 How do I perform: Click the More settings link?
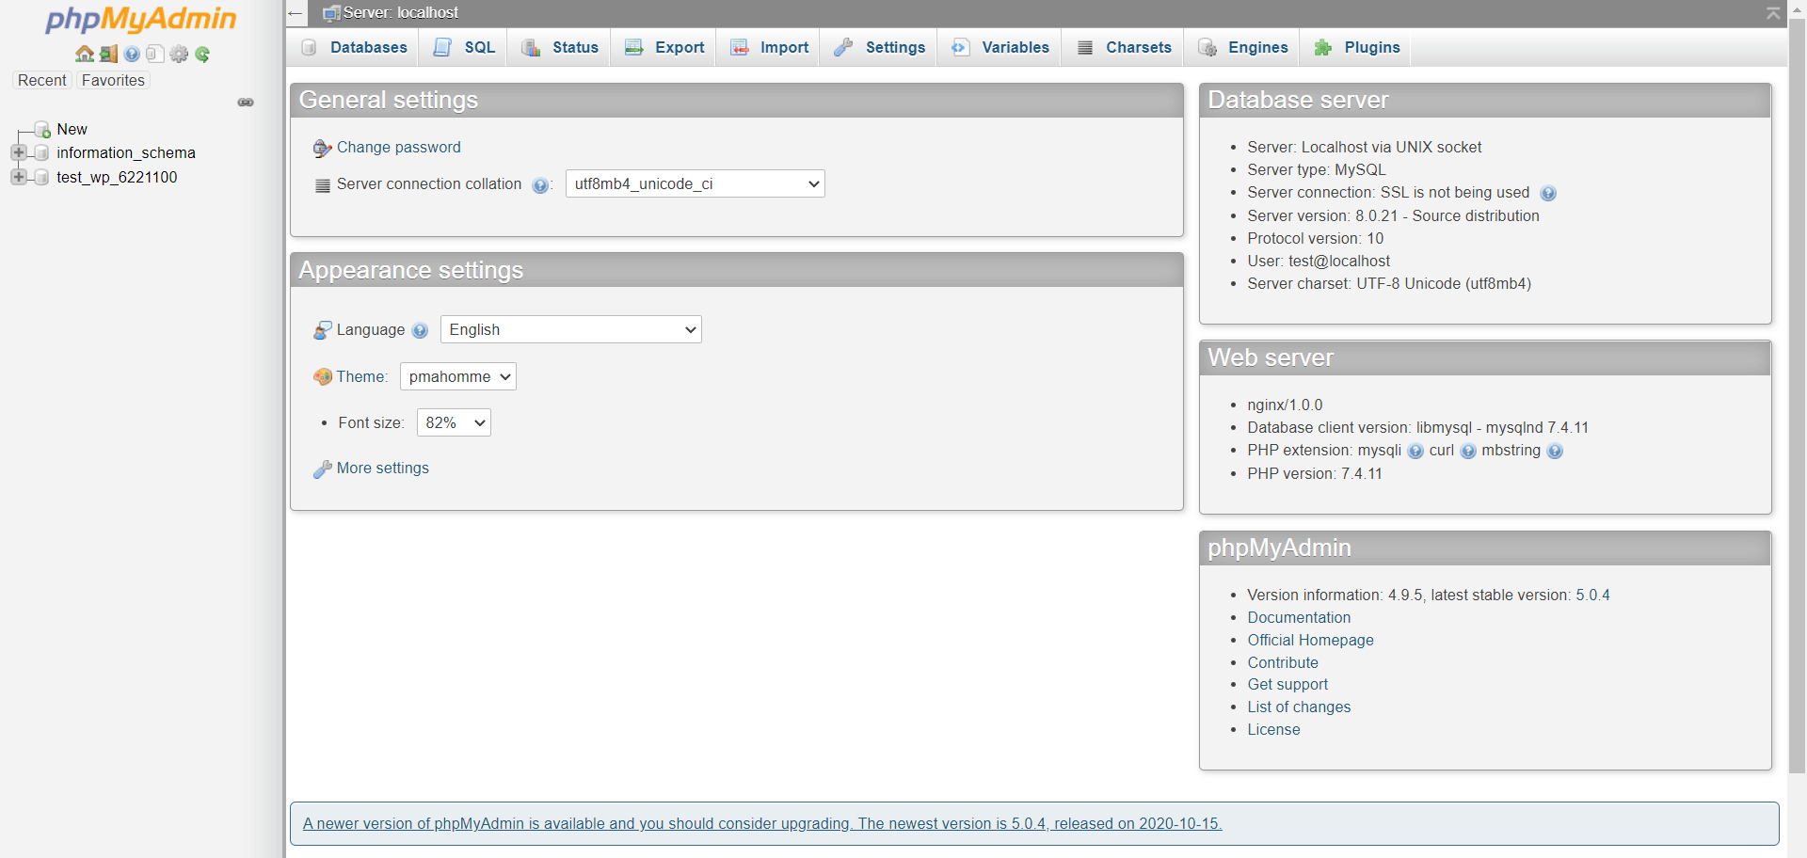click(383, 468)
